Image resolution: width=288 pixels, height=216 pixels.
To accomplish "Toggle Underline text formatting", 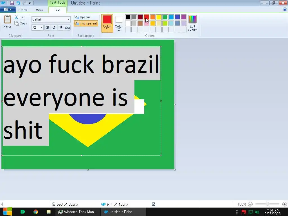I will pyautogui.click(x=61, y=28).
